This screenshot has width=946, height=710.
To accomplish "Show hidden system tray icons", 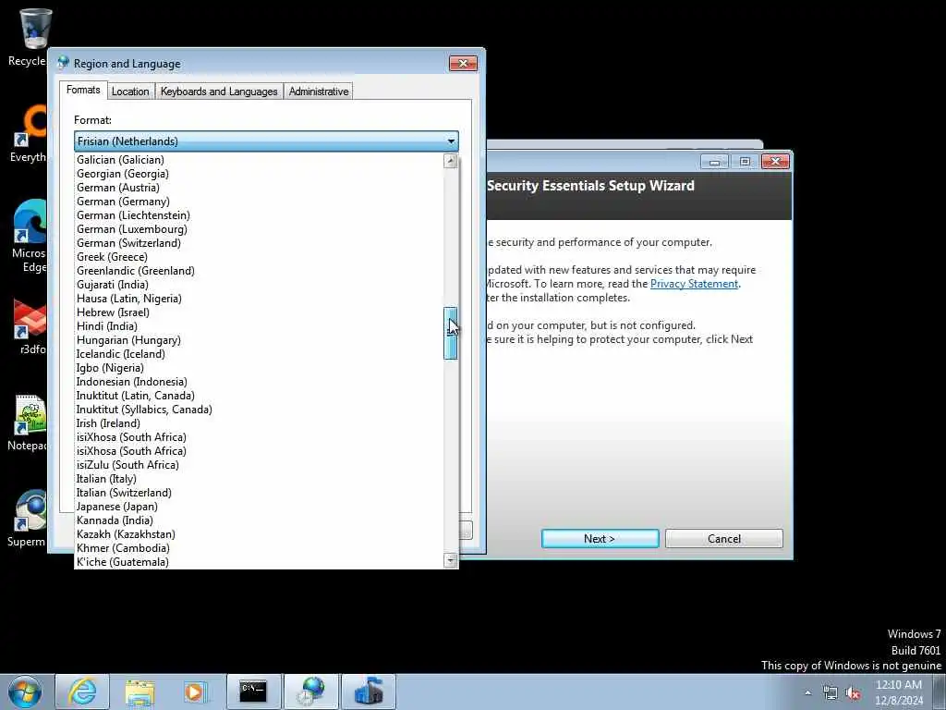I will (807, 693).
